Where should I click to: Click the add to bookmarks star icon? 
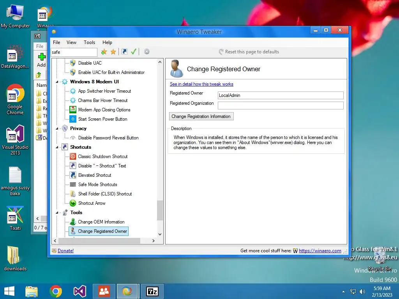[104, 52]
